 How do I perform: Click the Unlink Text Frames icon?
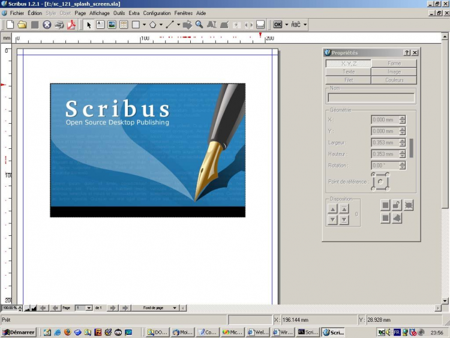[248, 25]
